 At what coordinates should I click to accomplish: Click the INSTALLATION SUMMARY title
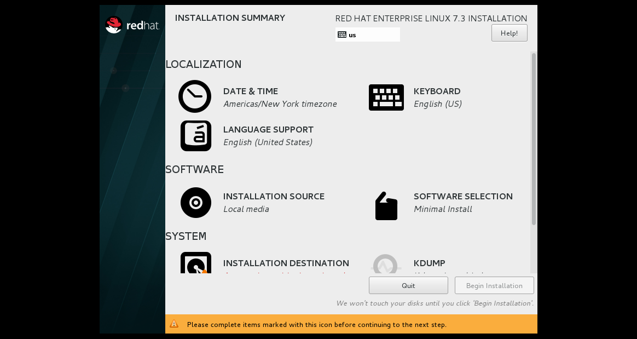(x=230, y=18)
